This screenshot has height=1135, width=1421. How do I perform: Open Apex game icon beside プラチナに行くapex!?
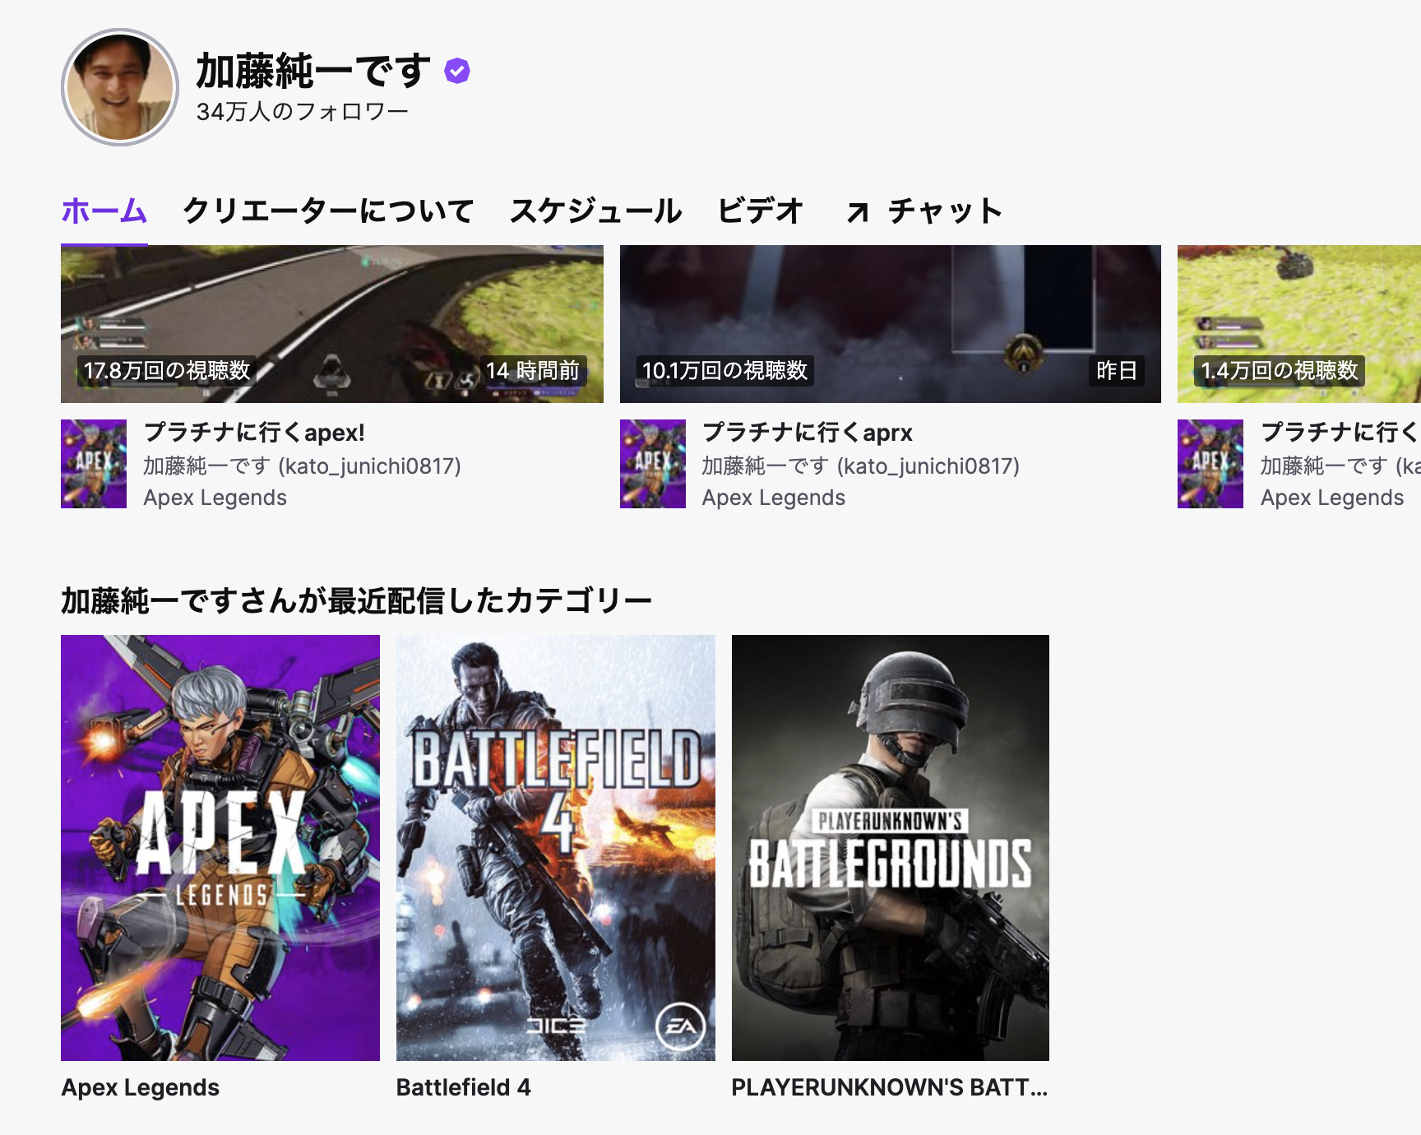(x=94, y=464)
